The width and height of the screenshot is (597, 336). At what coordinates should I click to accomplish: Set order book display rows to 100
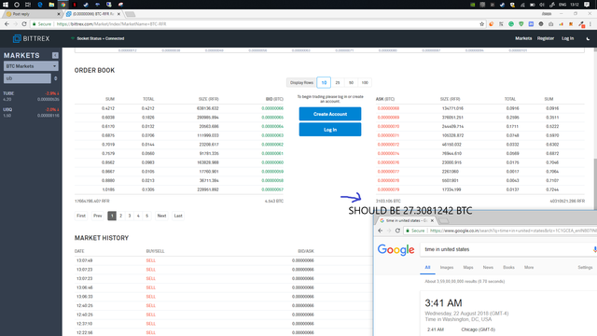tap(365, 83)
